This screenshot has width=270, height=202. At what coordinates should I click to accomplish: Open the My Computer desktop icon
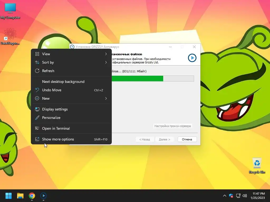[10, 11]
